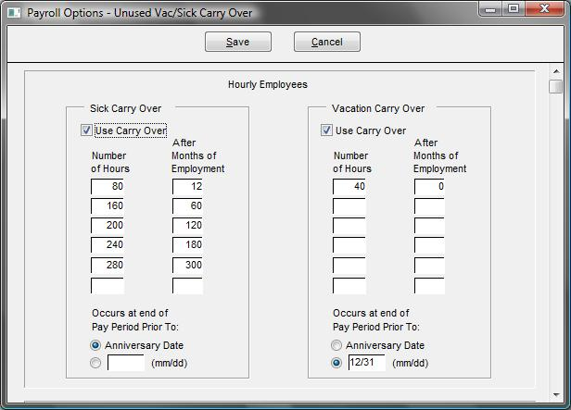Viewport: 571px width, 410px height.
Task: Click the empty Sick Carry Over mm/dd date field
Action: [126, 363]
